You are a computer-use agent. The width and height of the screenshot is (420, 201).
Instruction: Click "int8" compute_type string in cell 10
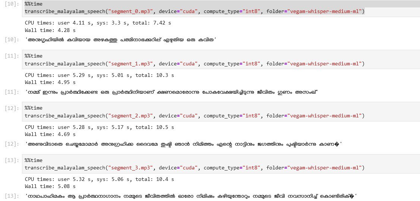point(251,12)
